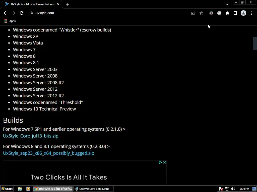Click the forward navigation arrow
This screenshot has width=257, height=192.
[x=14, y=13]
